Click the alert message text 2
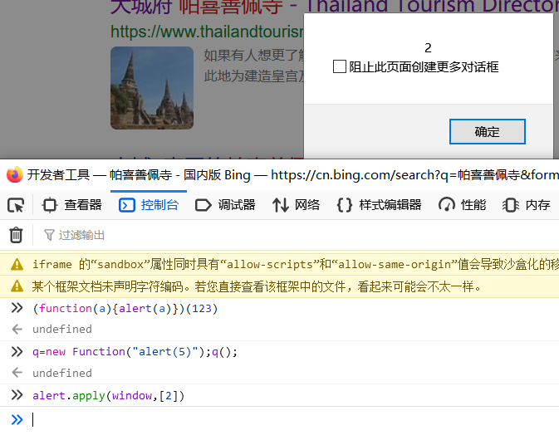The height and width of the screenshot is (435, 559). pyautogui.click(x=428, y=48)
